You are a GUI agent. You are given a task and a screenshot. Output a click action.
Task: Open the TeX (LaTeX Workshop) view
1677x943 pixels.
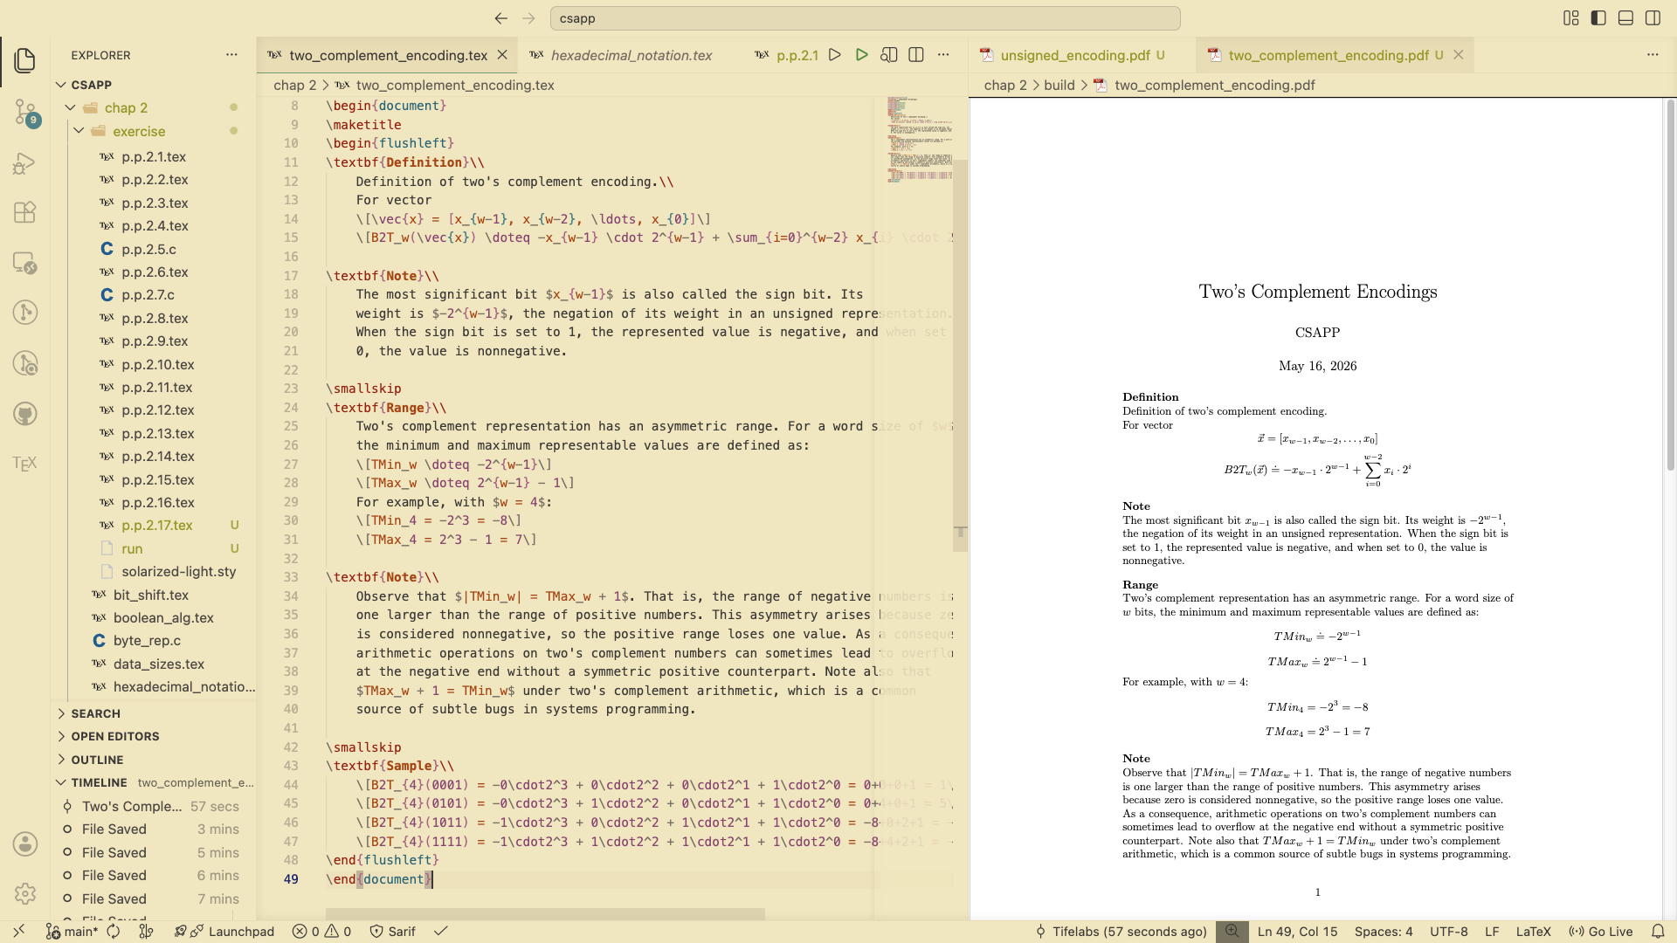coord(24,463)
